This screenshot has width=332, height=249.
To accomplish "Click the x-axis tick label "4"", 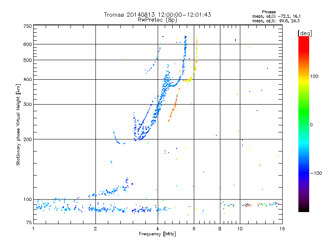I will pyautogui.click(x=158, y=229).
